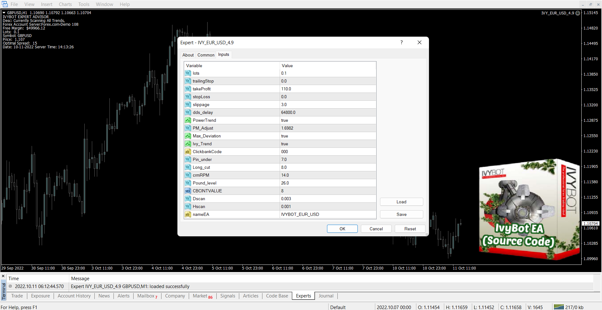Open the Charts menu
The image size is (602, 310).
65,4
